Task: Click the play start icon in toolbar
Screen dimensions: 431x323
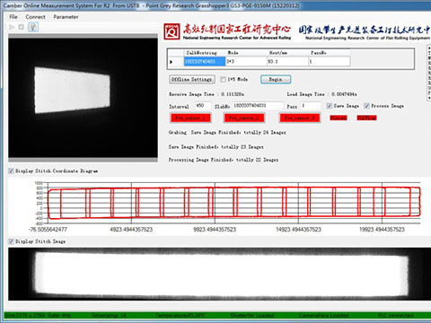Action: 12,27
